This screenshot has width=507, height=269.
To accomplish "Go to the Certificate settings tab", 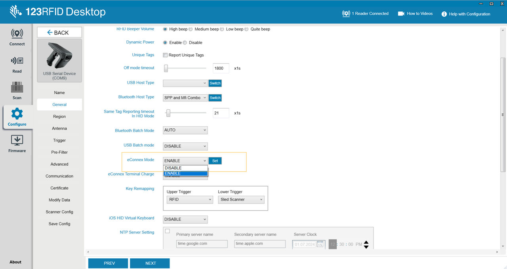I will [x=59, y=188].
